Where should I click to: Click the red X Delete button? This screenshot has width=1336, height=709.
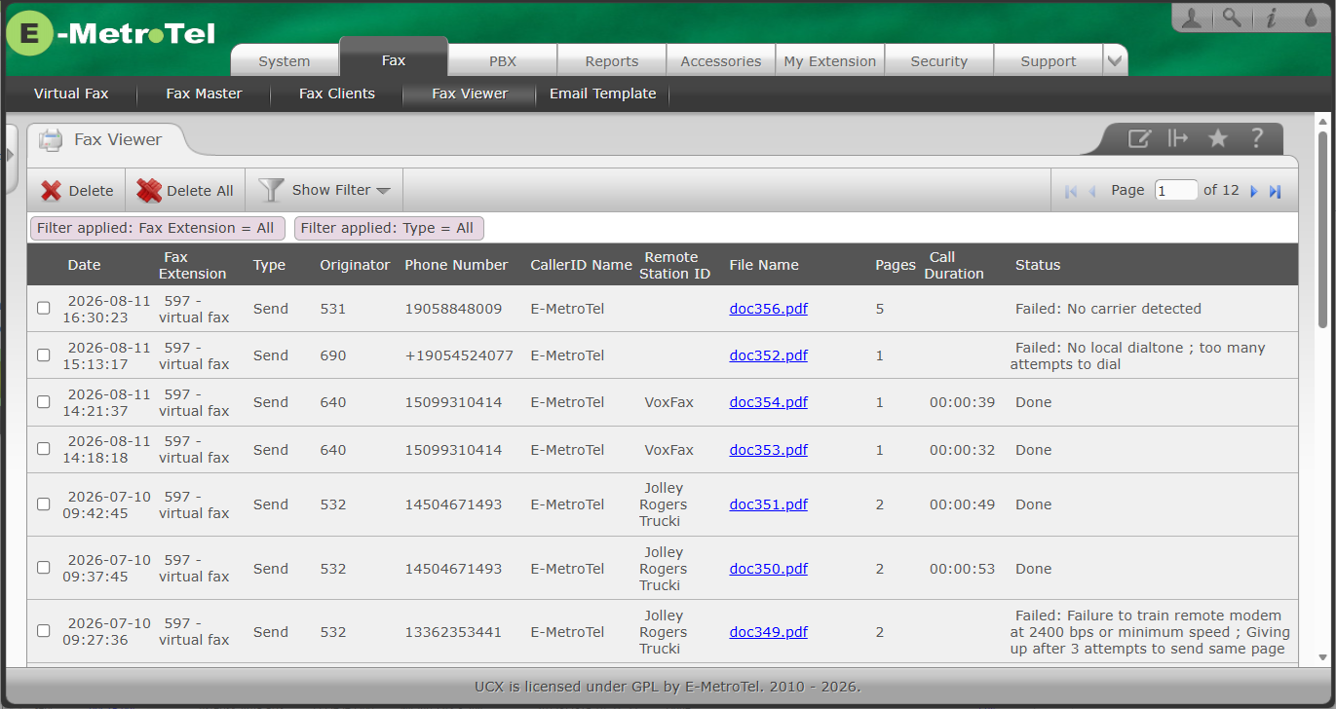tap(77, 191)
